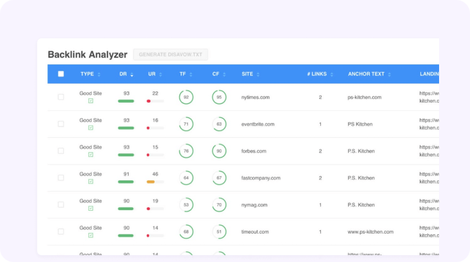Click the TF score circle 92 for nytimes.com
The image size is (470, 262).
(x=186, y=97)
